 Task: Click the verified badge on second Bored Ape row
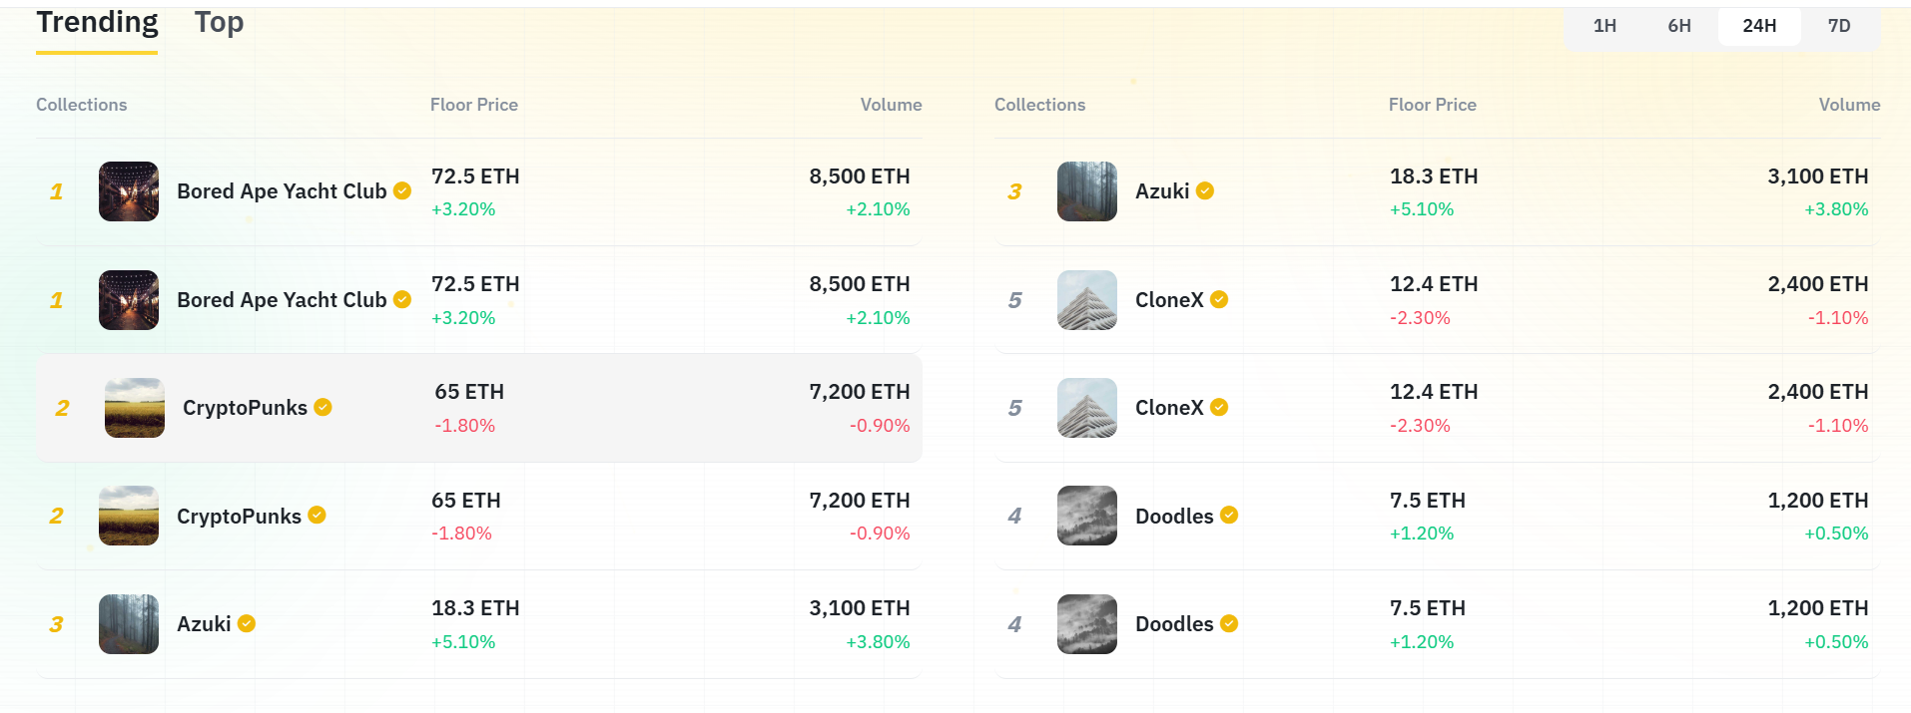[x=402, y=299]
